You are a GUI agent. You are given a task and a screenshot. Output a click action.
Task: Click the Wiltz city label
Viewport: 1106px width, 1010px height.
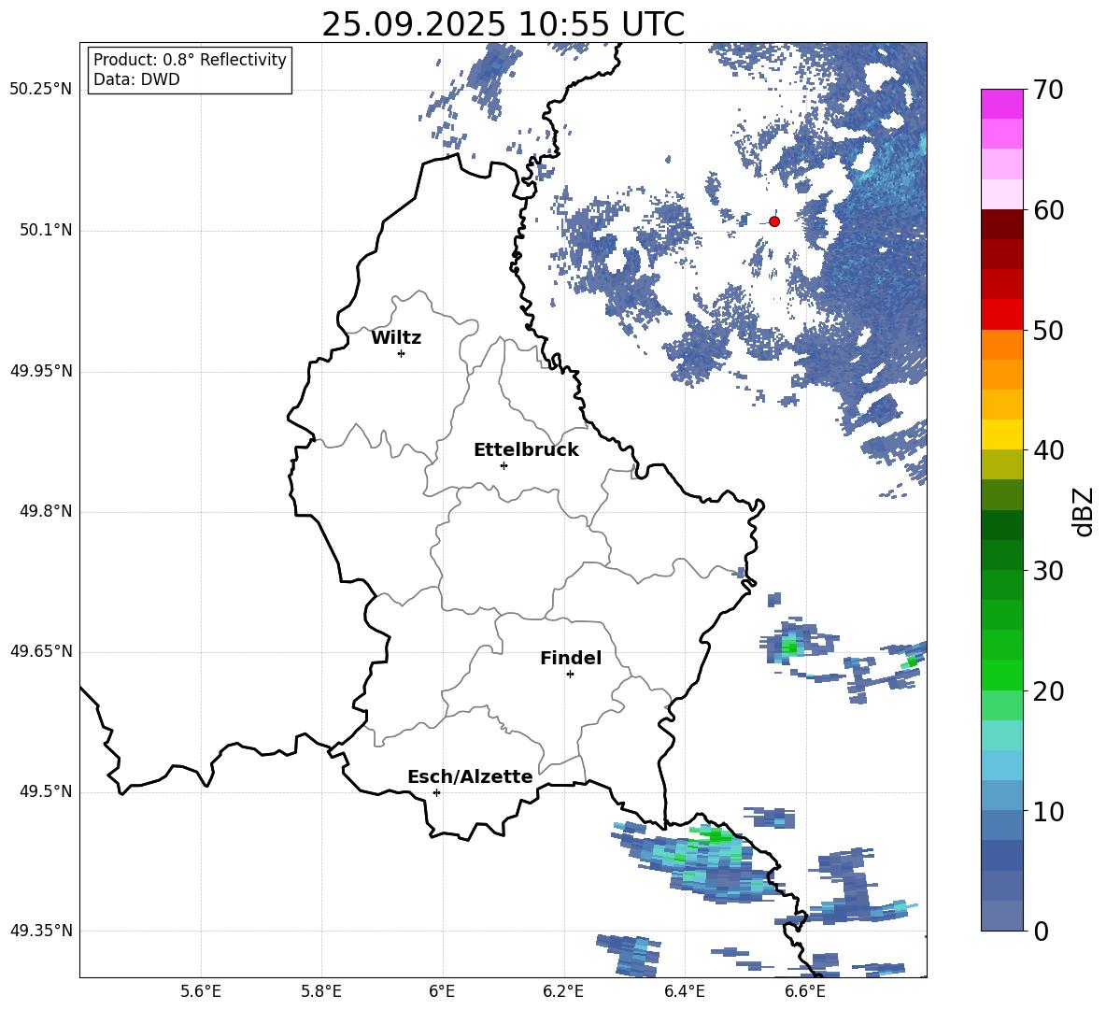[x=396, y=338]
